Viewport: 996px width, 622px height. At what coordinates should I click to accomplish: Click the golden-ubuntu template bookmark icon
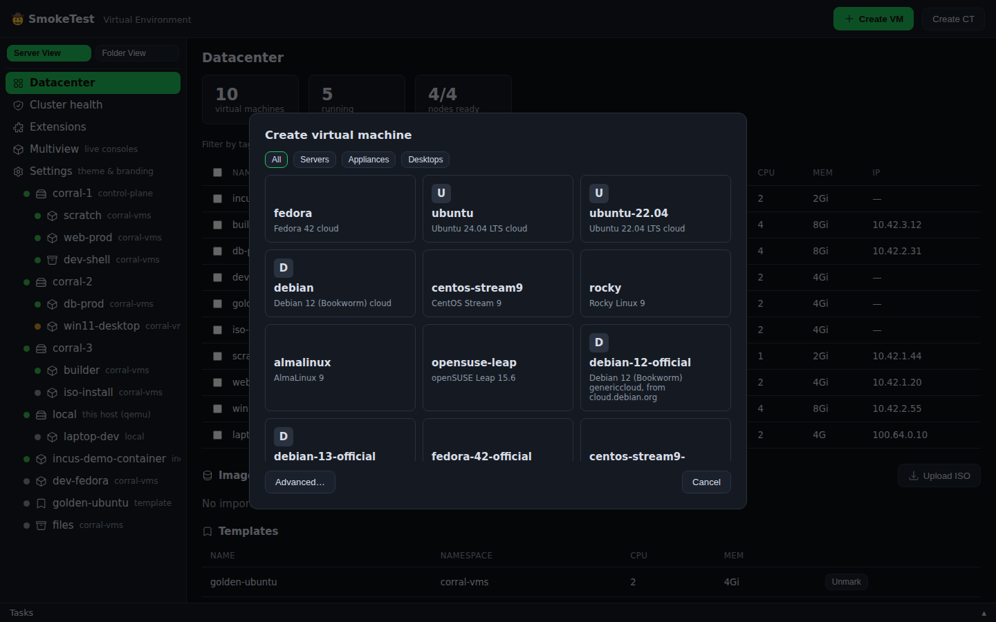[41, 503]
